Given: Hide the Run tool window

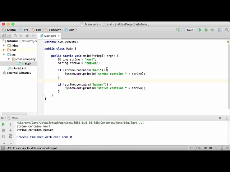Looking at the screenshot, I should (227, 118).
